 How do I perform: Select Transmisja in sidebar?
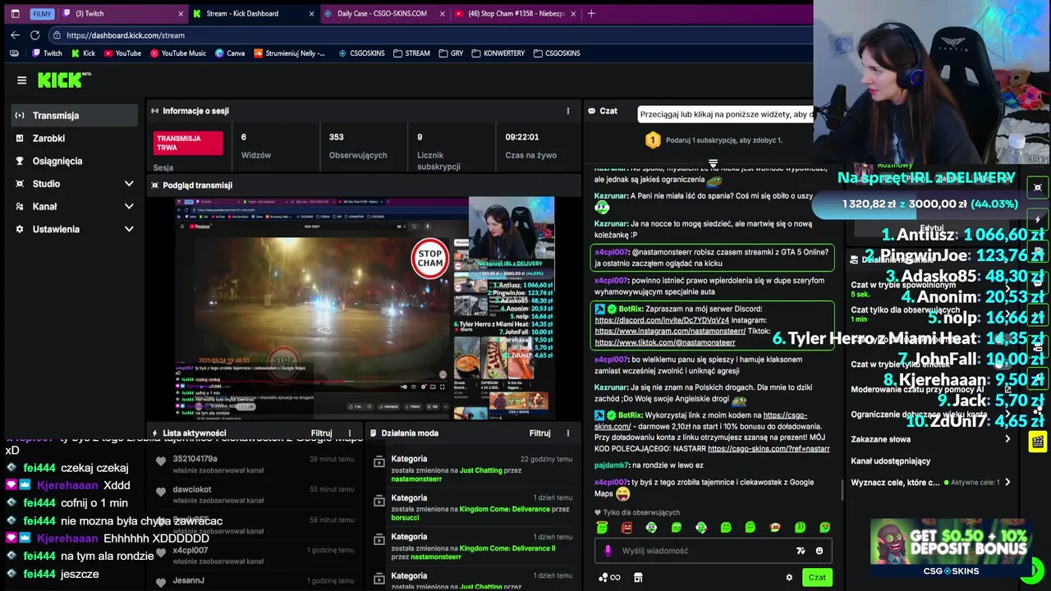pos(75,116)
